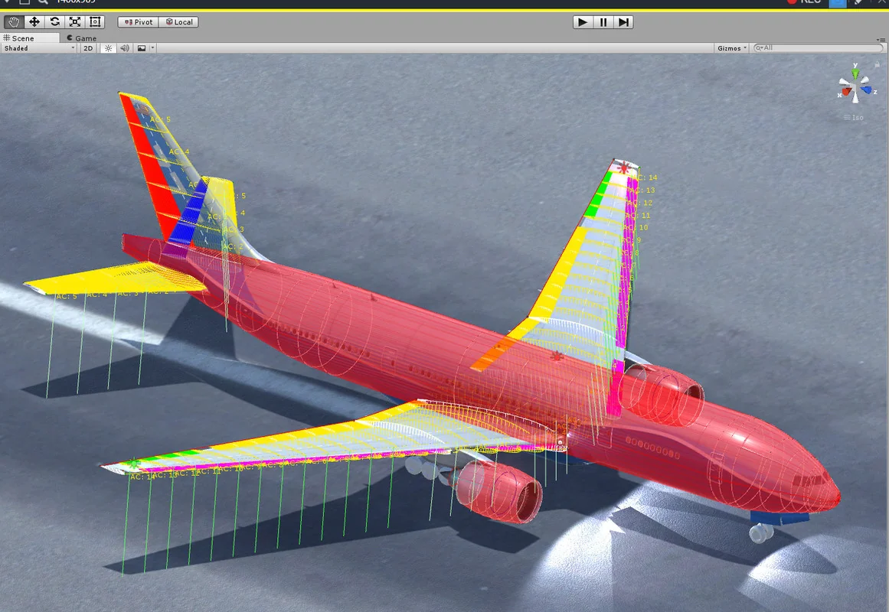889x612 pixels.
Task: Select the Move tool
Action: click(34, 22)
